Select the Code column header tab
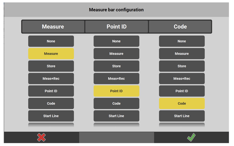This screenshot has height=146, width=234. point(180,27)
